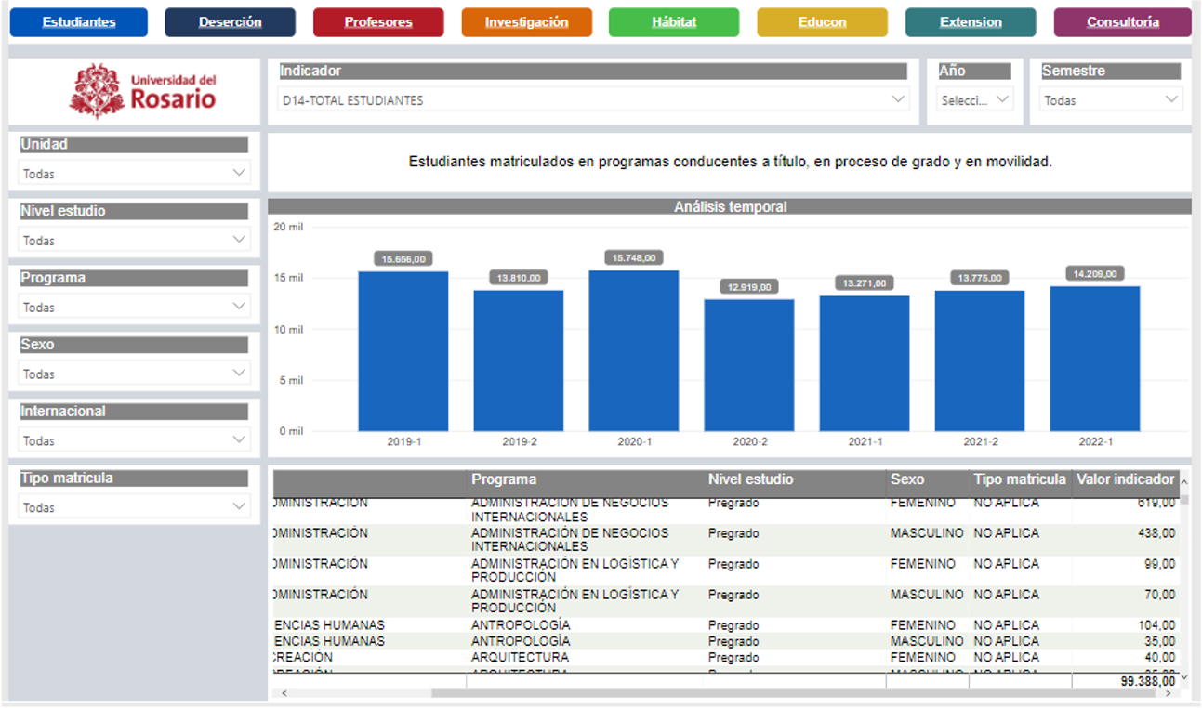Image resolution: width=1202 pixels, height=708 pixels.
Task: Open the Educon section
Action: (822, 22)
